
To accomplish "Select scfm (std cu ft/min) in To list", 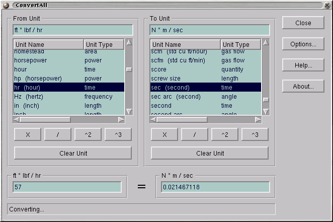I will pyautogui.click(x=206, y=60).
